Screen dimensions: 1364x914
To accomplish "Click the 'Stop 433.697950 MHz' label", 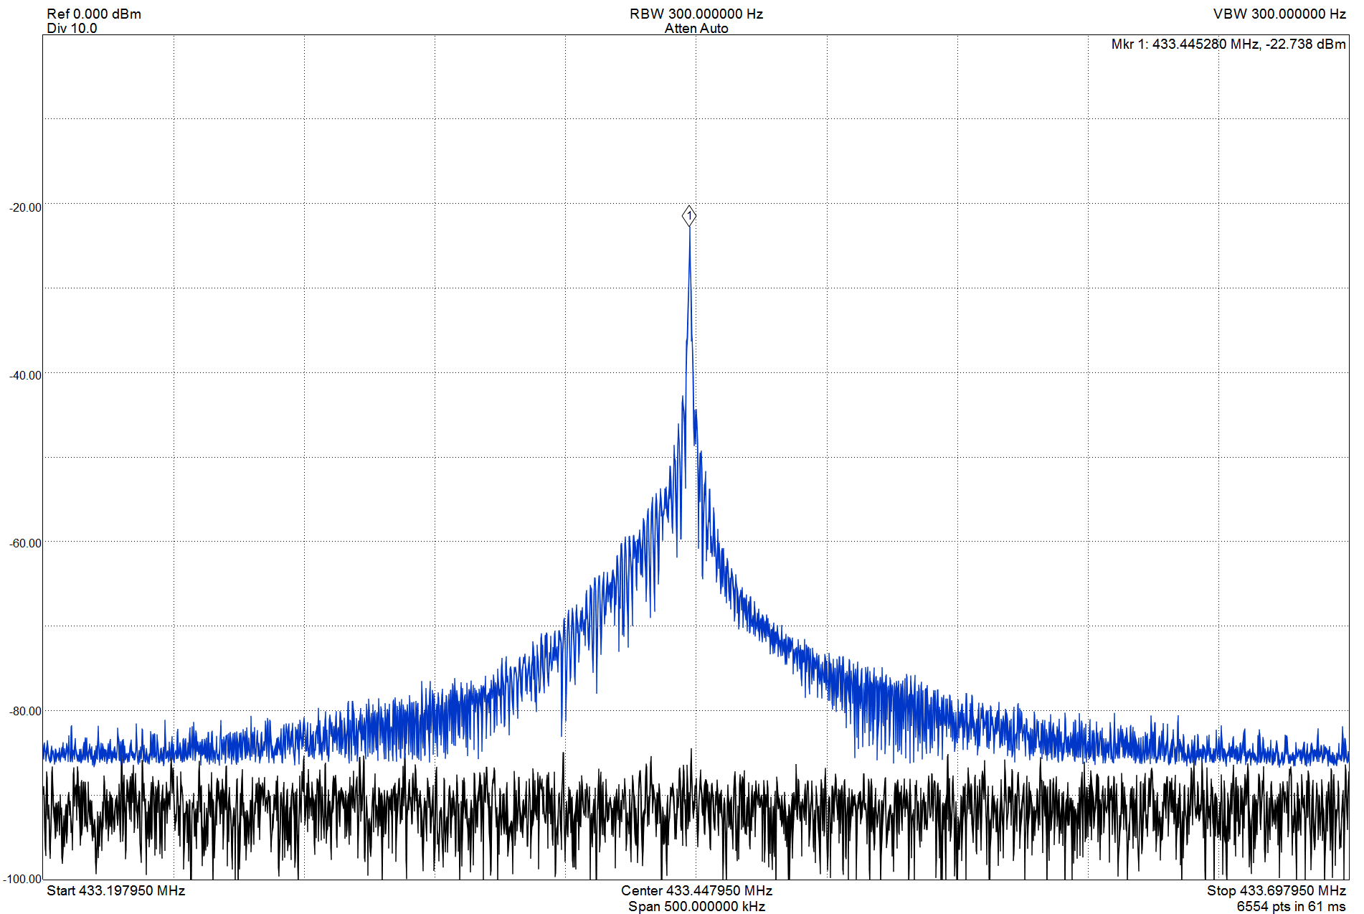I will click(1277, 890).
